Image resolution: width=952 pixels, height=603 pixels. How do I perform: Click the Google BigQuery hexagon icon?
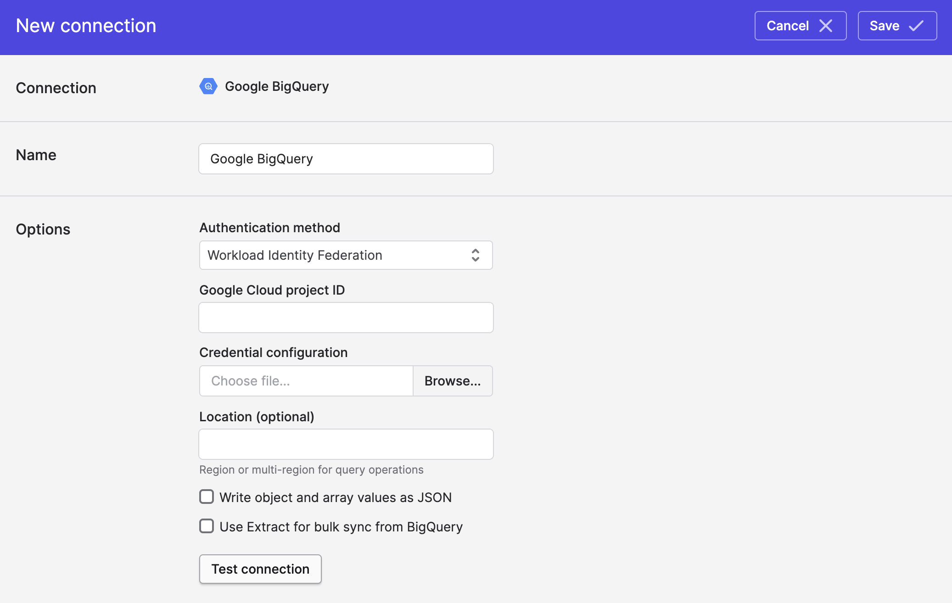click(x=208, y=86)
